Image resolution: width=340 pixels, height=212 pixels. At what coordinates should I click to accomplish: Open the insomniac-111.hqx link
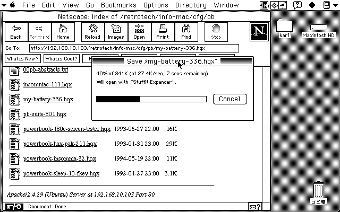[x=47, y=84]
